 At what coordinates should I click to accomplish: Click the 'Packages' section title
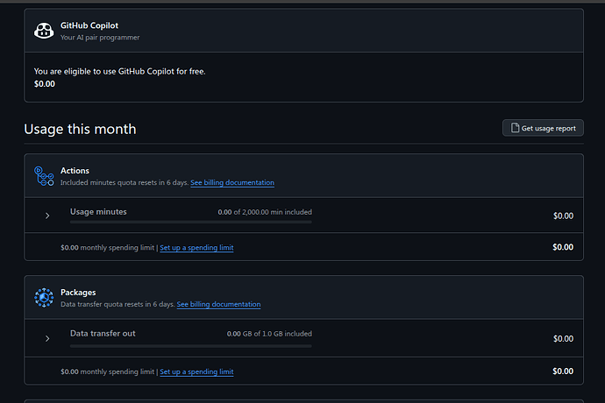(x=78, y=293)
